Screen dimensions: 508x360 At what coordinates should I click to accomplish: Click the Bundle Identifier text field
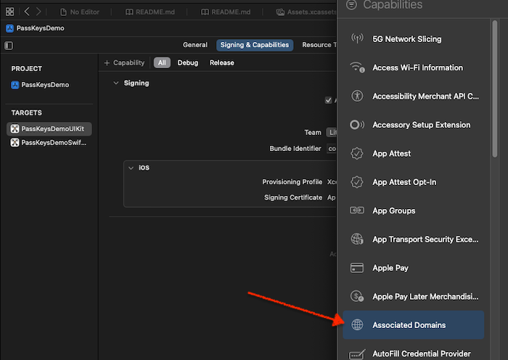(332, 149)
